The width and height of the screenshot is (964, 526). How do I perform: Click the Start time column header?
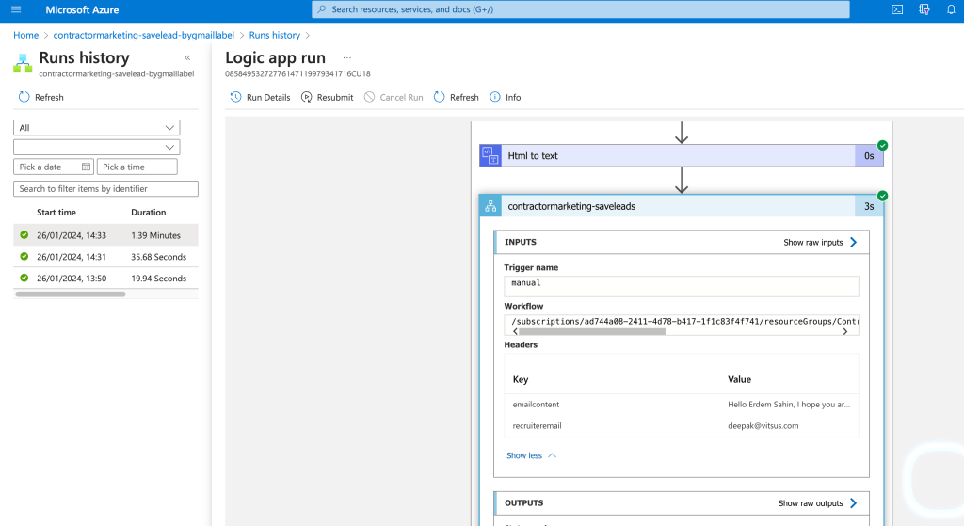56,212
